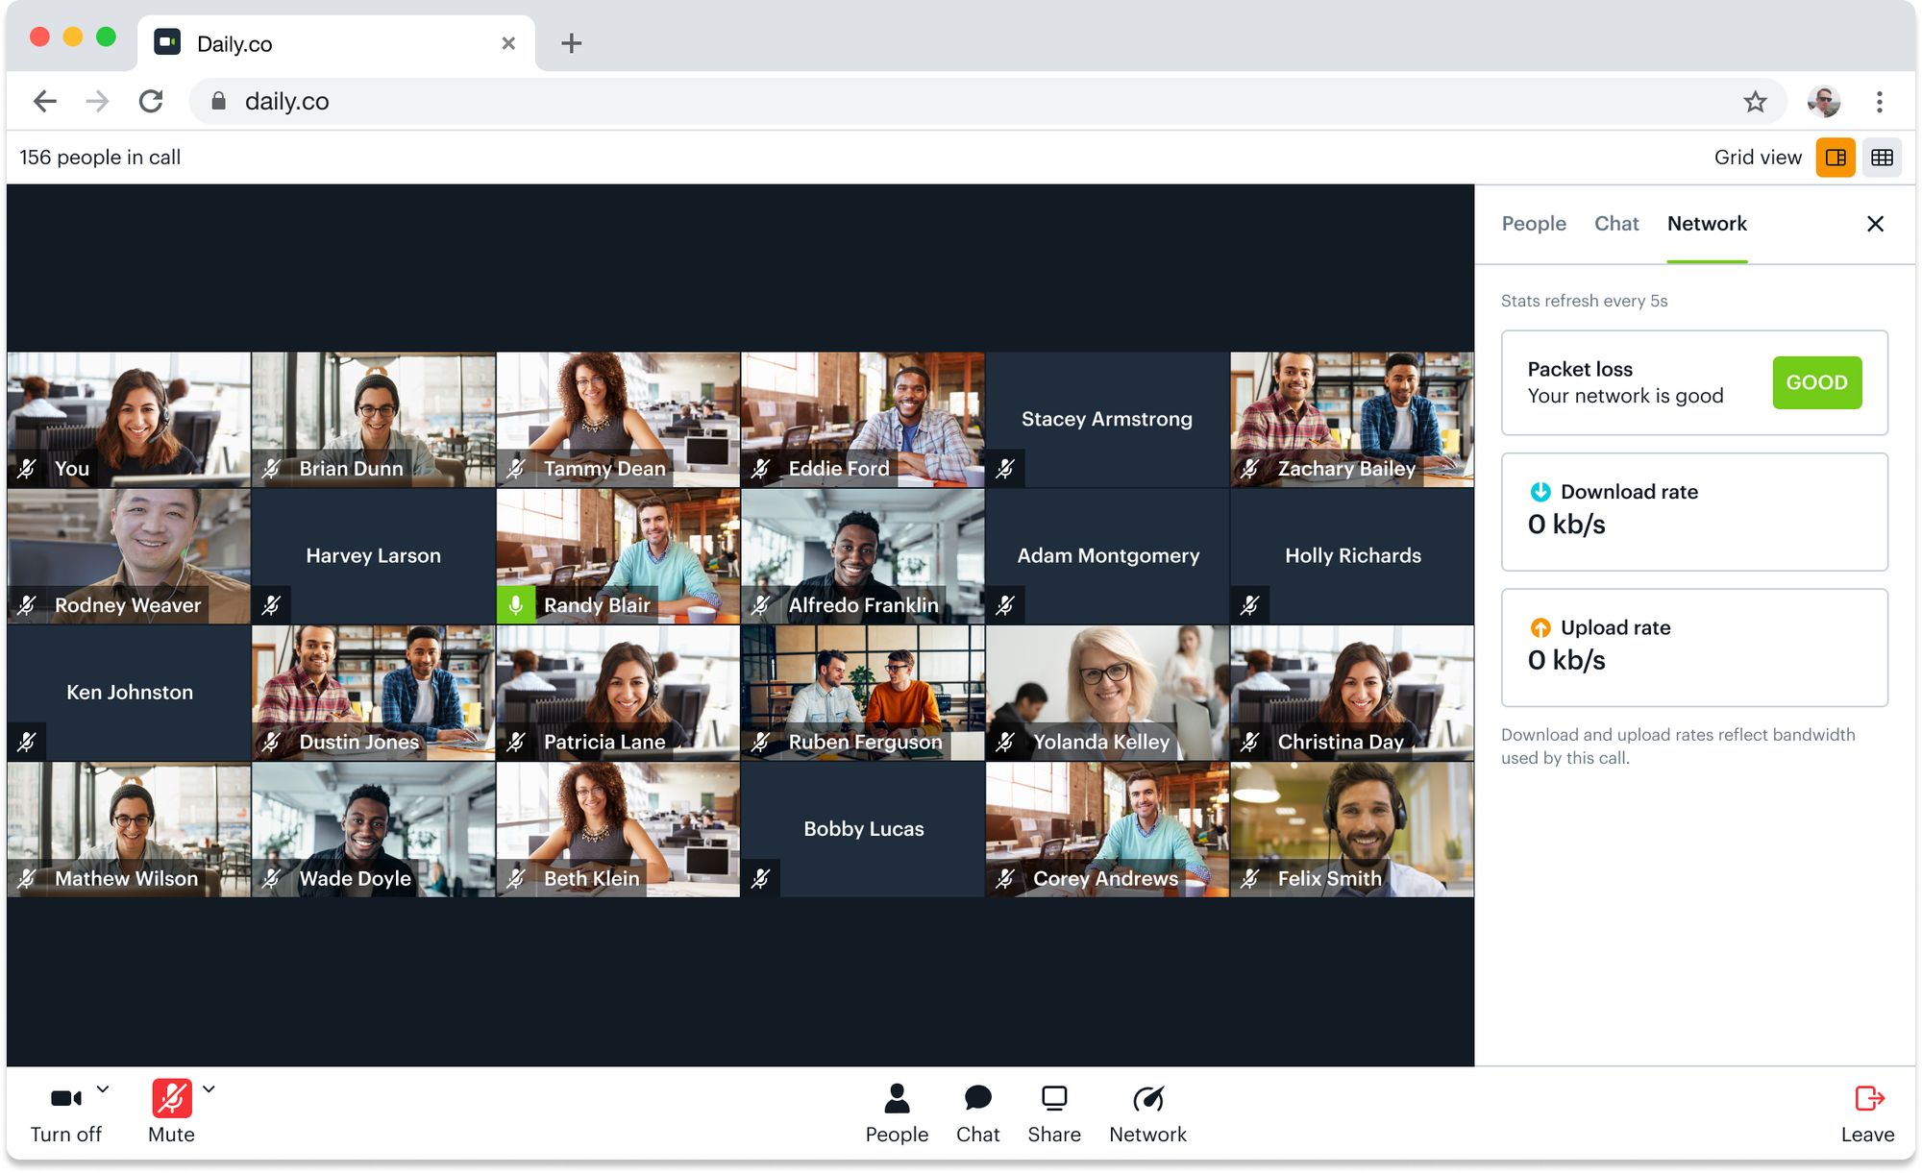Click the Download rate arrow icon
1922x1173 pixels.
[x=1540, y=492]
